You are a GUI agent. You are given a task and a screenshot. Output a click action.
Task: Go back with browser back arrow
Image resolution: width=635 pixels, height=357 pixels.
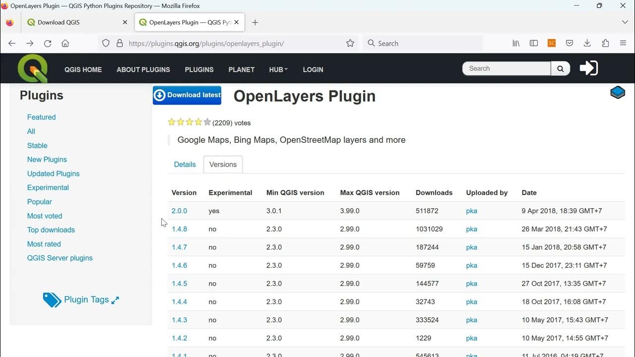point(12,44)
